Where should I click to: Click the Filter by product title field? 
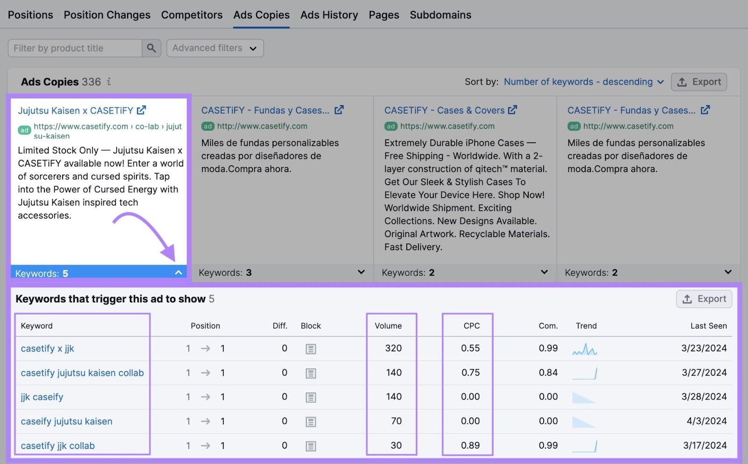74,48
